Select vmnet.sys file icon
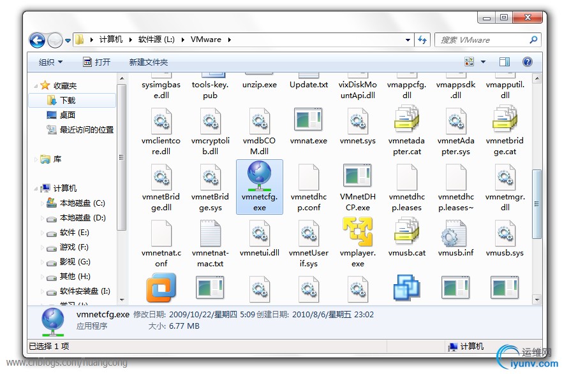Screen dimensions: 562x374 (x=357, y=120)
